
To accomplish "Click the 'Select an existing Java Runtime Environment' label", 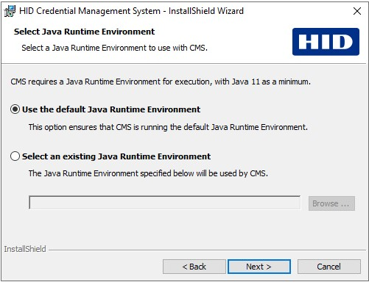I will [116, 156].
